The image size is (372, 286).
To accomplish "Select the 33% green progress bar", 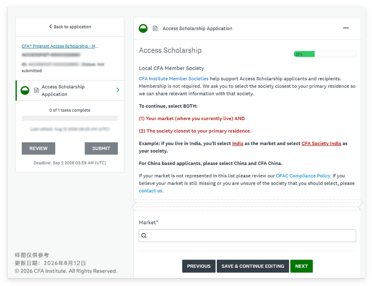I will [325, 54].
